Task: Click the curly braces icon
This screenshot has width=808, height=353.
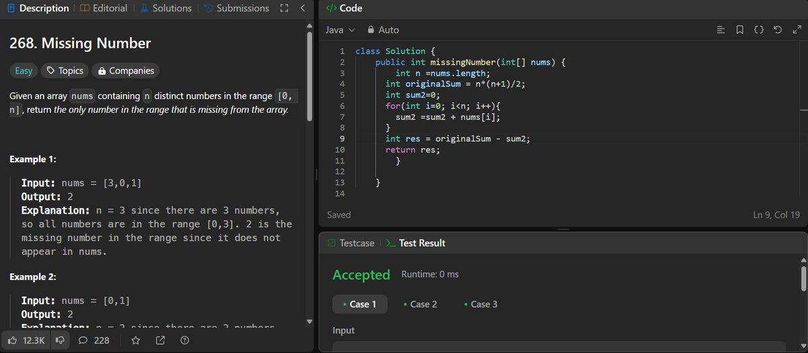Action: [759, 30]
